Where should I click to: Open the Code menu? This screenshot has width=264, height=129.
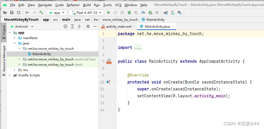click(59, 5)
